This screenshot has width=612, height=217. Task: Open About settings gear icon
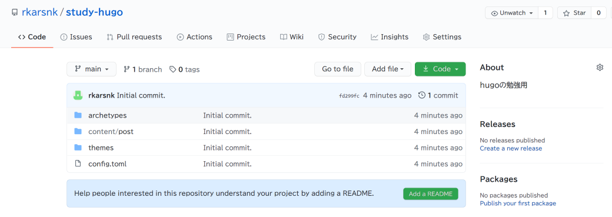click(600, 68)
